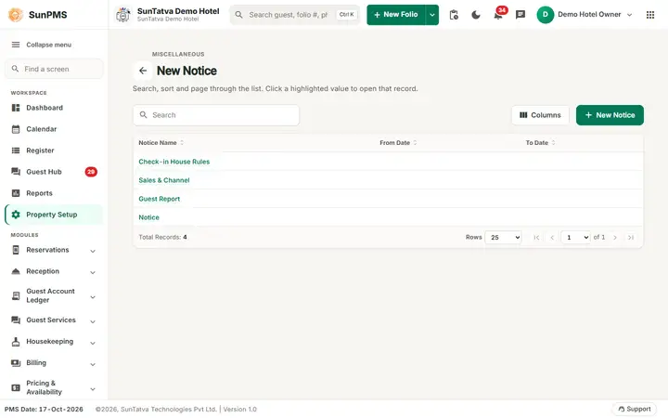Expand the Housekeeping module
Image resolution: width=668 pixels, height=418 pixels.
(93, 343)
